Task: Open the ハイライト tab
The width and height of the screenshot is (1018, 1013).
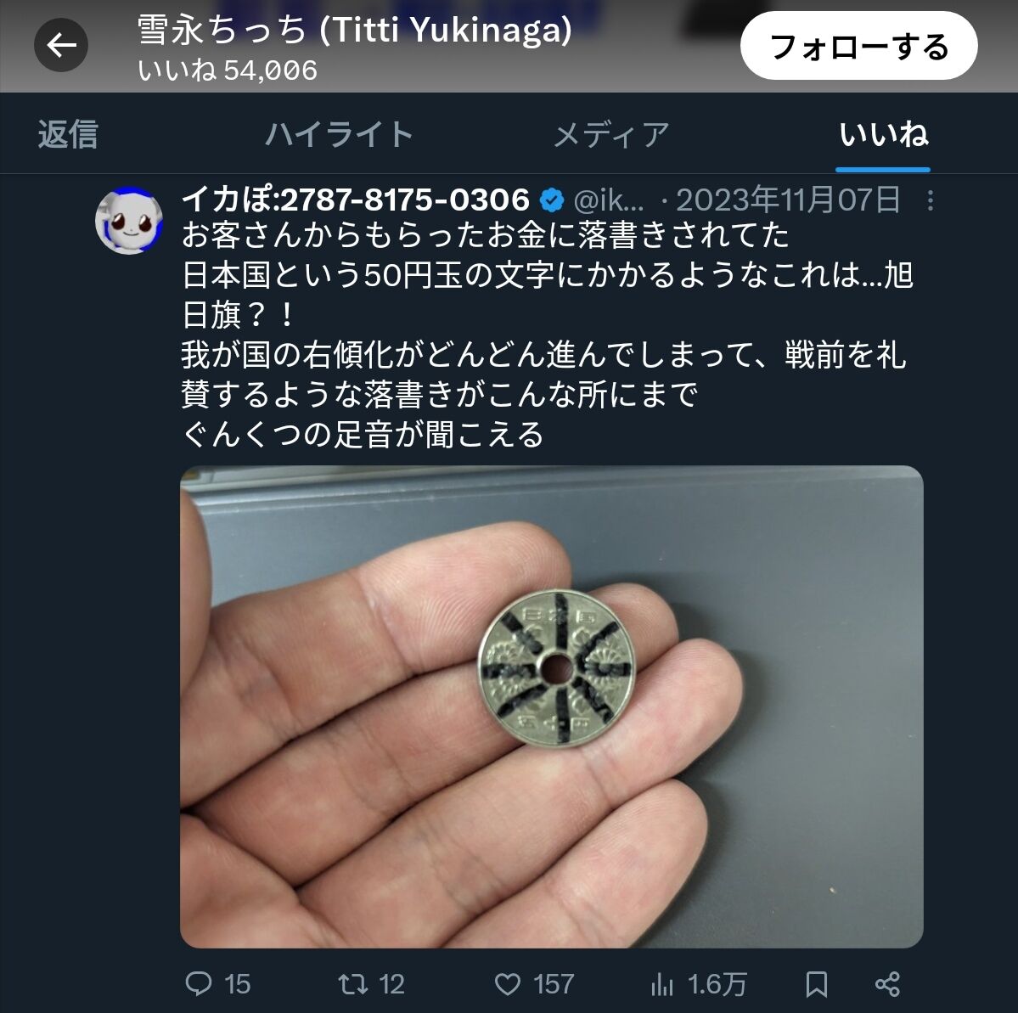Action: 339,135
